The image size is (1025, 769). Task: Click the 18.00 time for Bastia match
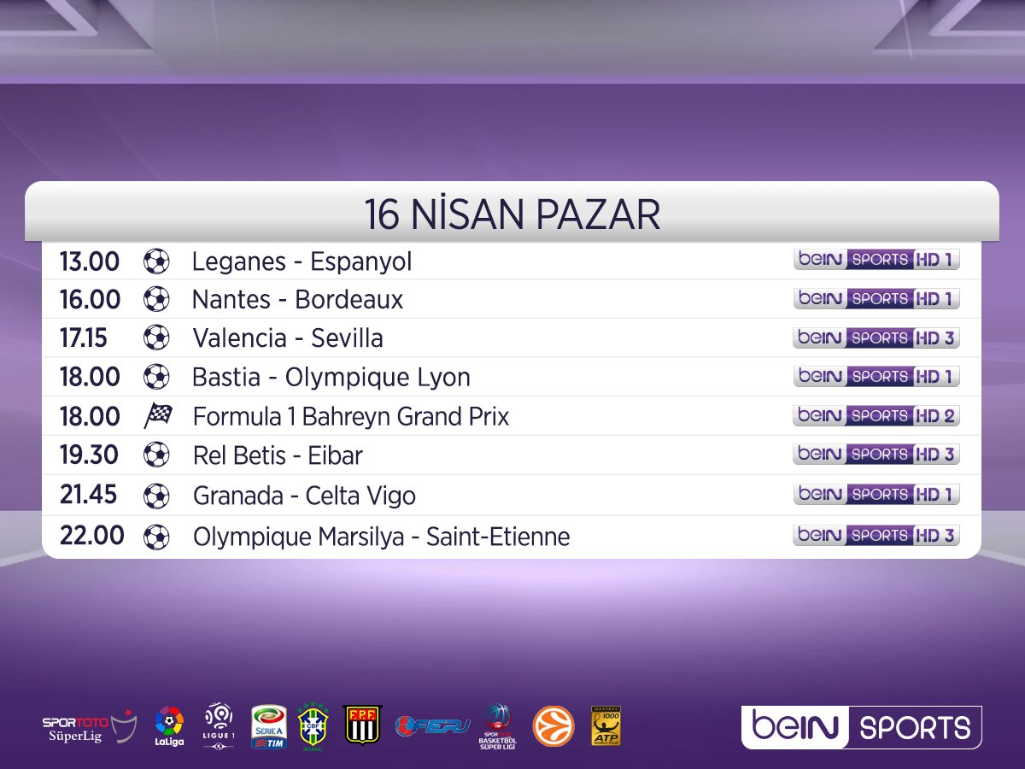coord(90,377)
